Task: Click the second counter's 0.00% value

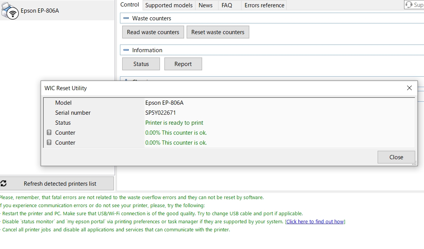Action: 176,143
